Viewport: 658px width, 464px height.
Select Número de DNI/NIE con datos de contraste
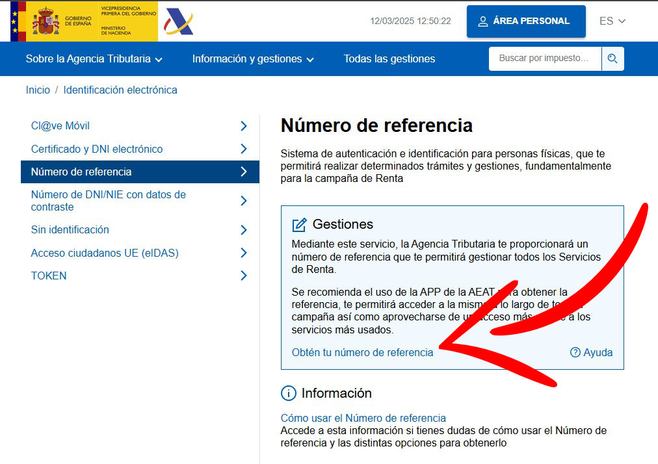click(108, 201)
